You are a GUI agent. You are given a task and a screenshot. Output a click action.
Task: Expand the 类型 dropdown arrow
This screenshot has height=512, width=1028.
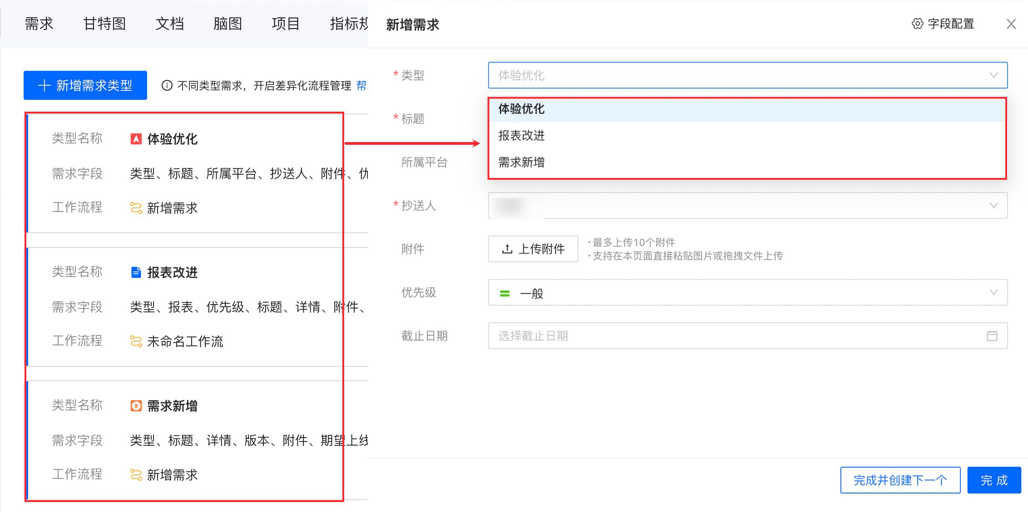pyautogui.click(x=993, y=75)
